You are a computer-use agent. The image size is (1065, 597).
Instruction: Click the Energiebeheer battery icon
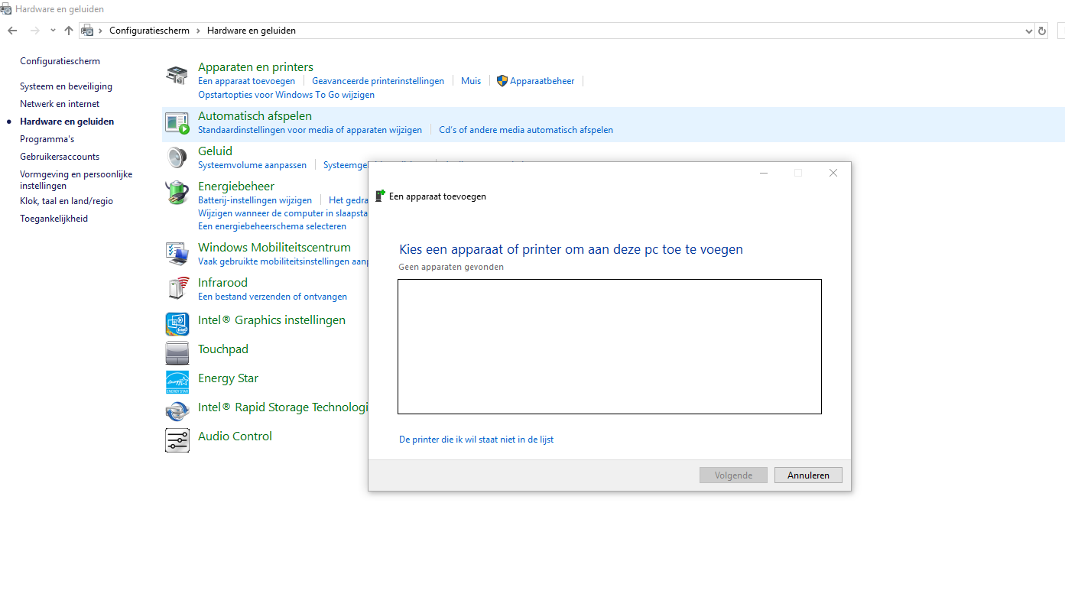(x=177, y=193)
